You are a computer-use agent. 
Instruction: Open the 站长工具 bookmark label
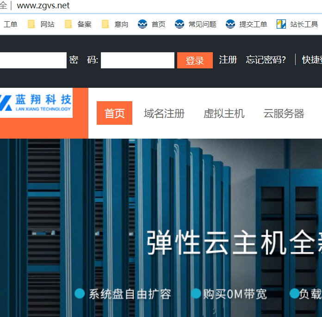pos(304,24)
